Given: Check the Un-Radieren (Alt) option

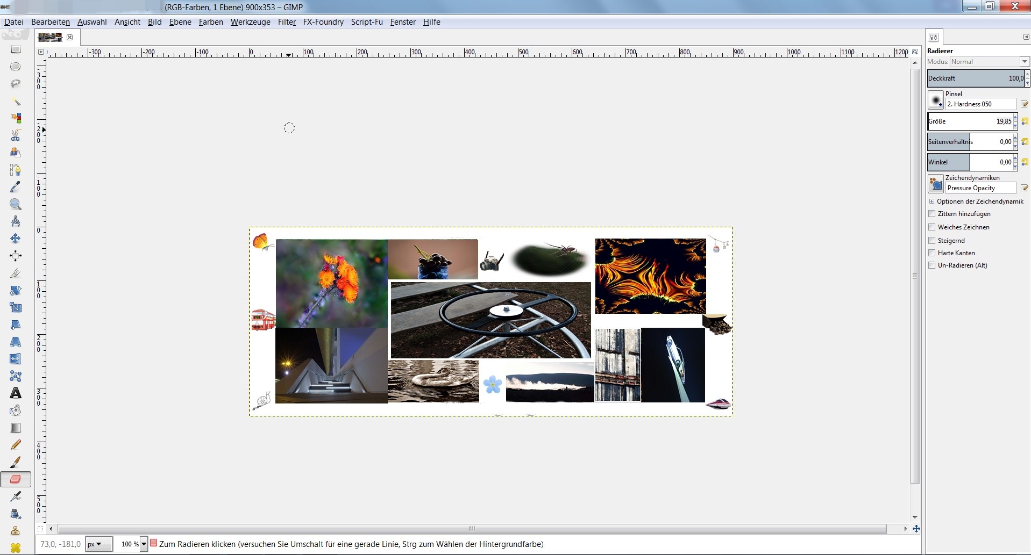Looking at the screenshot, I should pos(932,265).
